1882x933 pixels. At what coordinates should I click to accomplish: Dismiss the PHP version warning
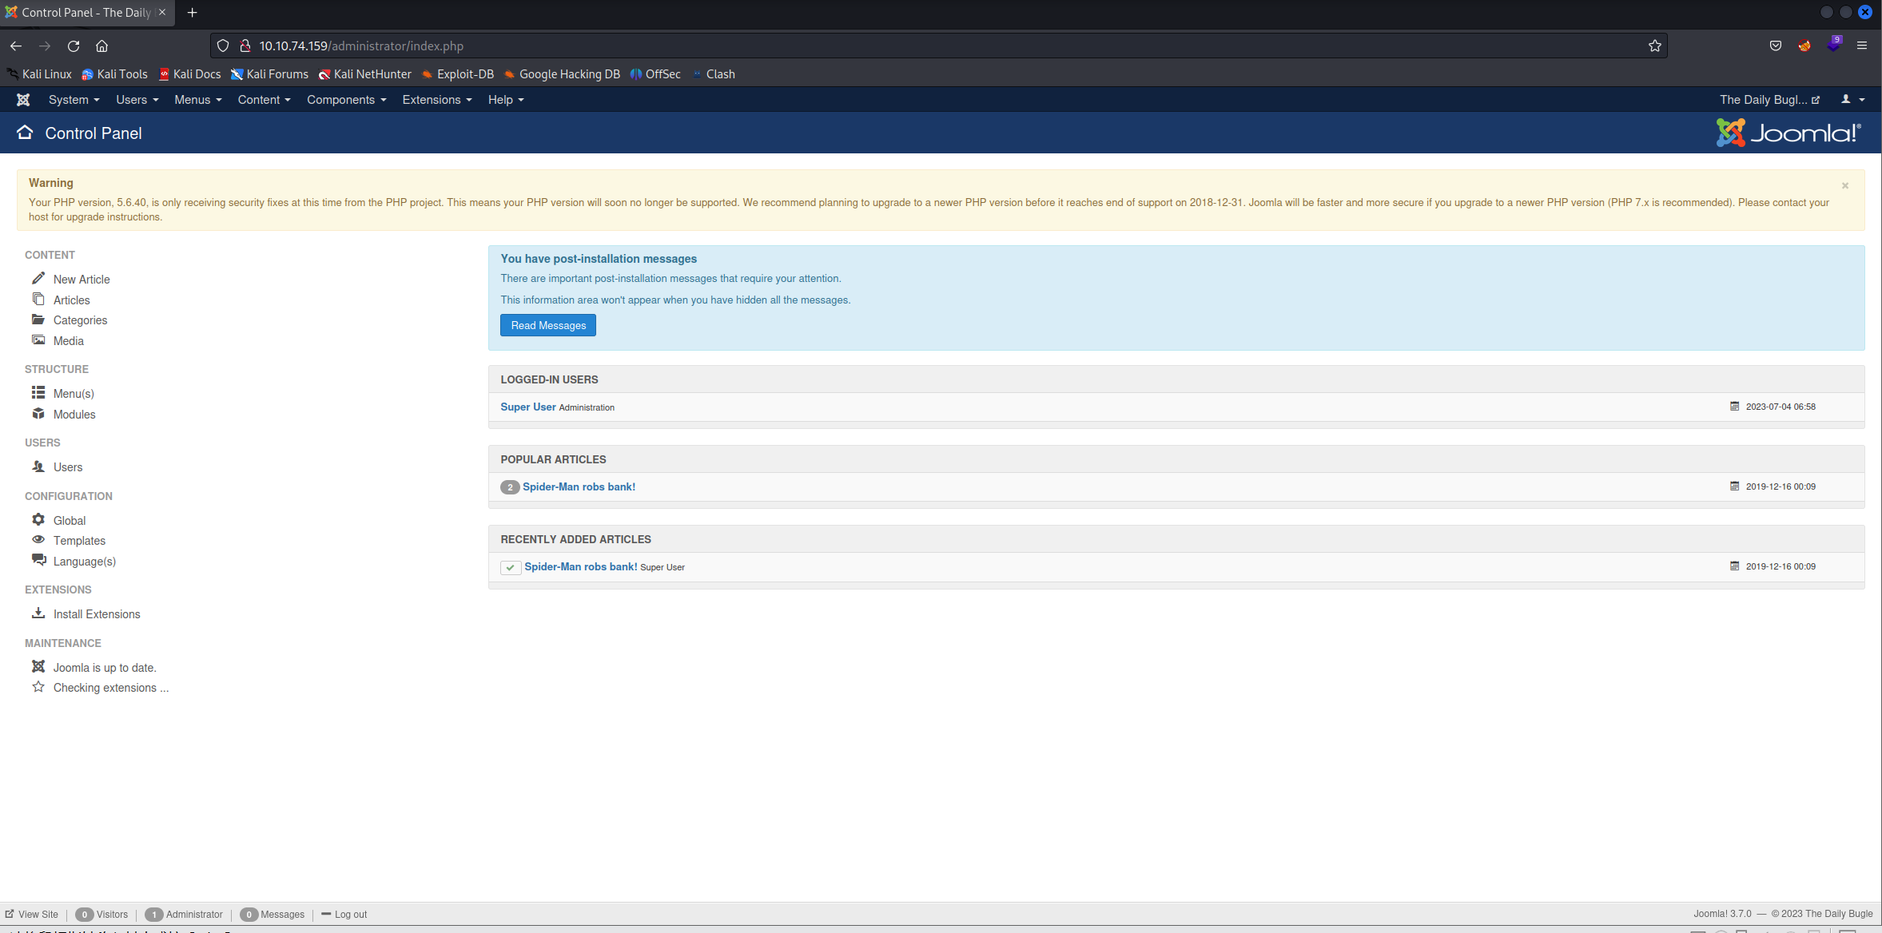point(1845,185)
